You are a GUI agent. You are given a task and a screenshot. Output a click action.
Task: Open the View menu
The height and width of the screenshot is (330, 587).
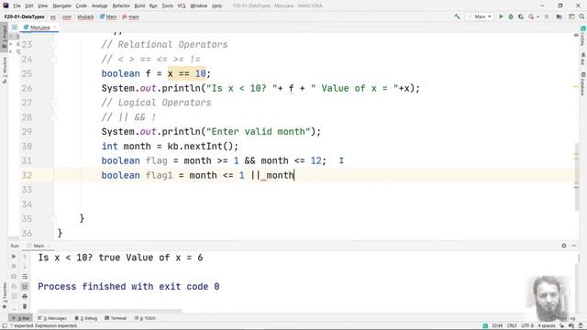(43, 5)
